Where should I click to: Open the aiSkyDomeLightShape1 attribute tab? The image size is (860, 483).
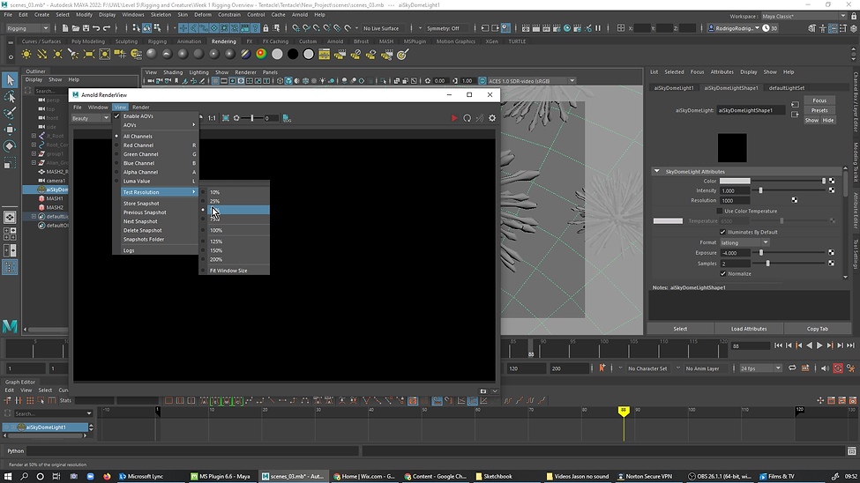pyautogui.click(x=731, y=88)
